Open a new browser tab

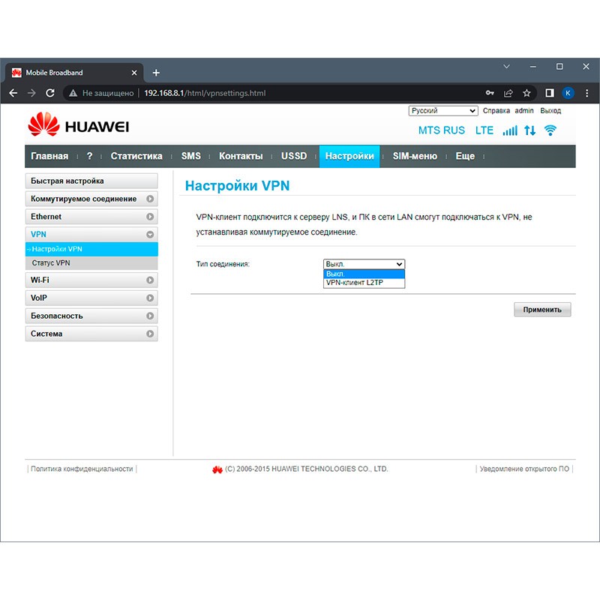tap(156, 73)
